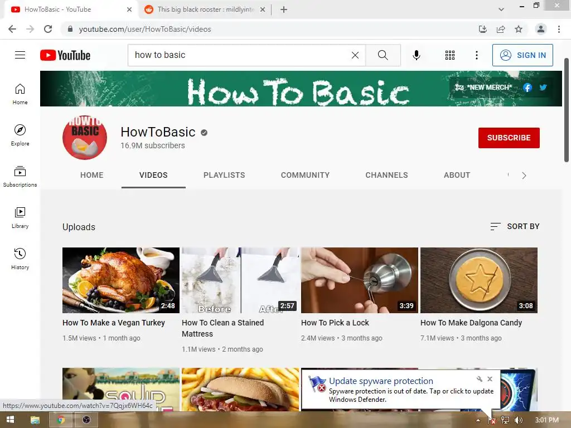Click the burger sandwich video thumbnail
Image resolution: width=571 pixels, height=428 pixels.
(240, 390)
